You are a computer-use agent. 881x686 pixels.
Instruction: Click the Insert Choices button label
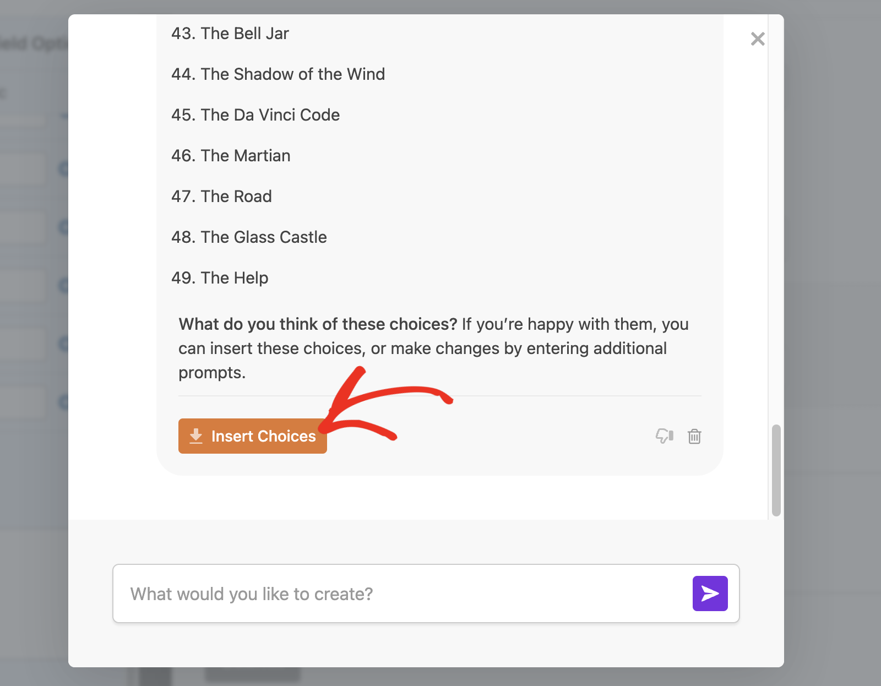263,436
